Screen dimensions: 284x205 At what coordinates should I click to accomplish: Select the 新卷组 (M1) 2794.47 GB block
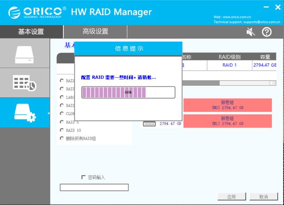pos(228,121)
